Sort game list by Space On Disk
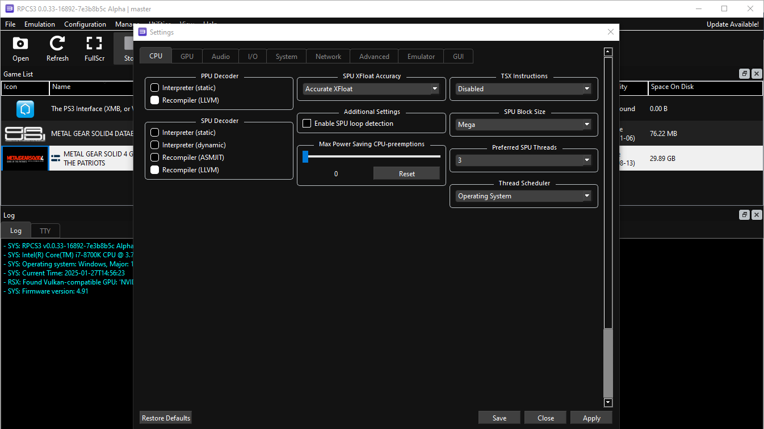The width and height of the screenshot is (764, 429). pyautogui.click(x=706, y=88)
